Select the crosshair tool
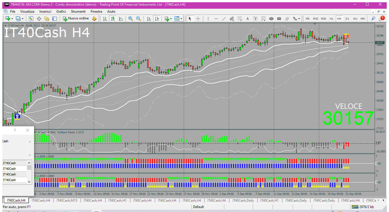389x212 pixels. (198, 19)
